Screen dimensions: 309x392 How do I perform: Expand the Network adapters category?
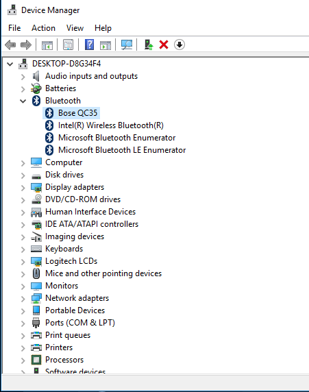click(x=23, y=299)
